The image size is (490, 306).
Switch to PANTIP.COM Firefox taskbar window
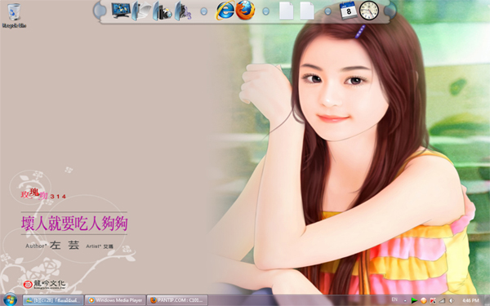coord(177,300)
